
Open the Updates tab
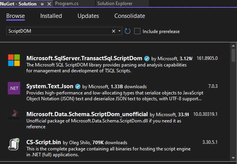pyautogui.click(x=88, y=16)
